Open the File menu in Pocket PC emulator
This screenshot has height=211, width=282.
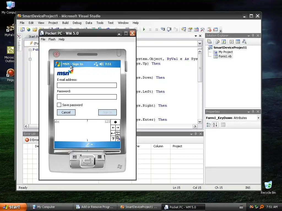coord(43,39)
